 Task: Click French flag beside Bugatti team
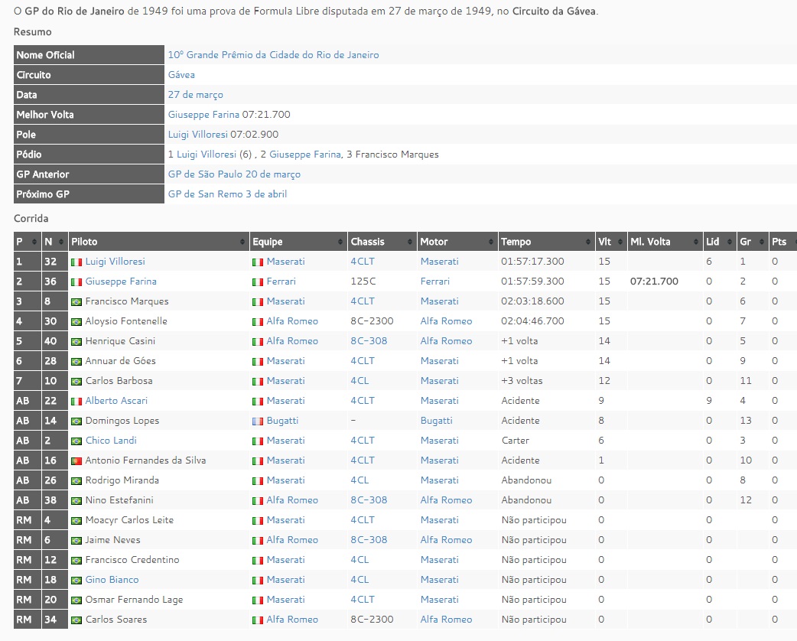tap(258, 421)
